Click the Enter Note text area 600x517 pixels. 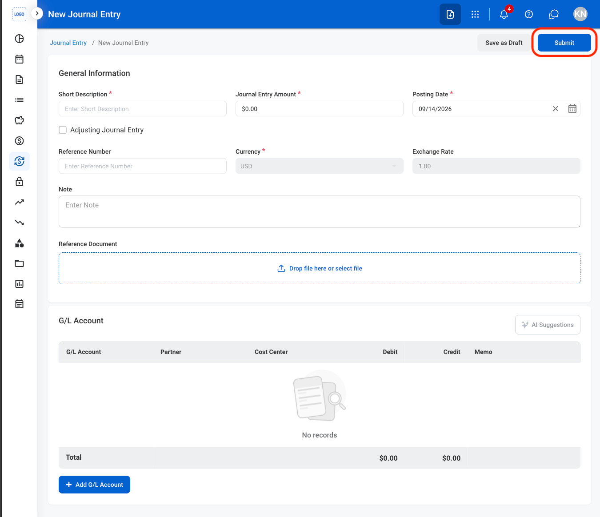click(x=320, y=212)
